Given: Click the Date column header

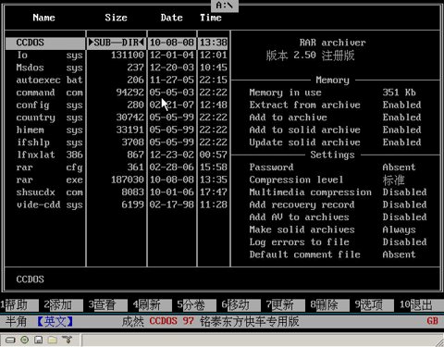Looking at the screenshot, I should [171, 18].
